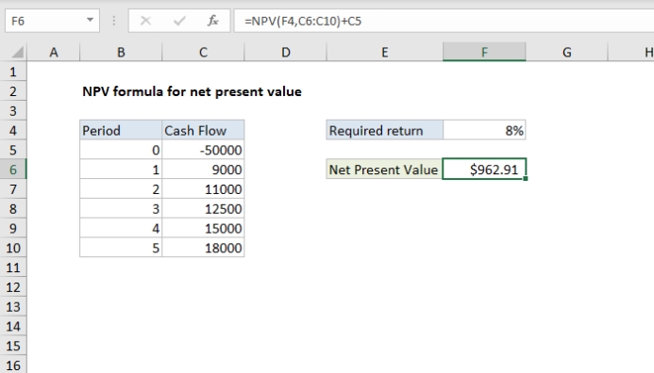This screenshot has width=654, height=373.
Task: Click the formula bar containing the NPV formula
Action: pyautogui.click(x=444, y=21)
